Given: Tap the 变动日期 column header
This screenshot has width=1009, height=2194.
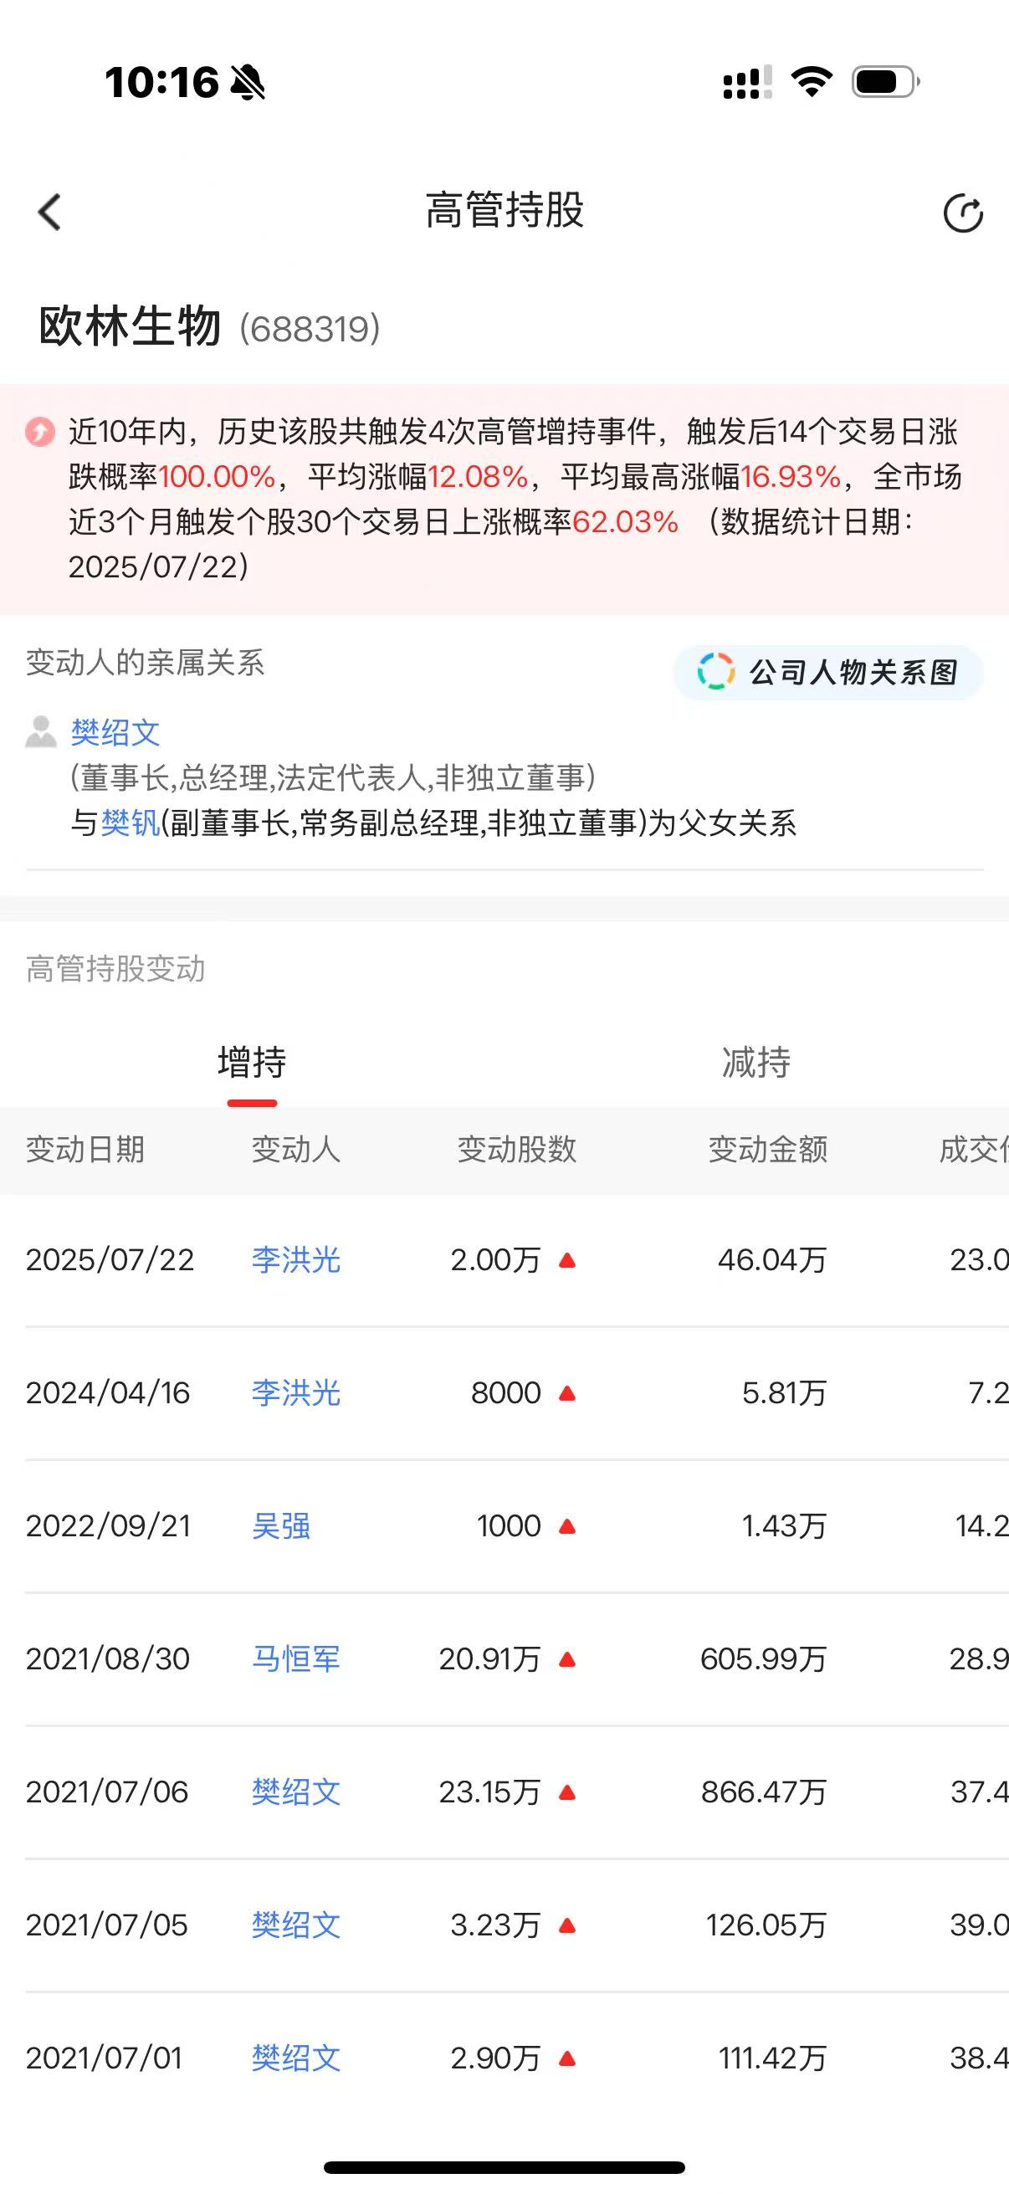Looking at the screenshot, I should pyautogui.click(x=85, y=1150).
